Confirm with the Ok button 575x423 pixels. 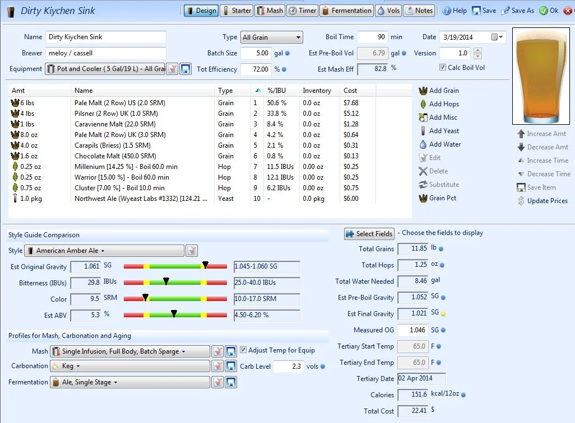(549, 11)
